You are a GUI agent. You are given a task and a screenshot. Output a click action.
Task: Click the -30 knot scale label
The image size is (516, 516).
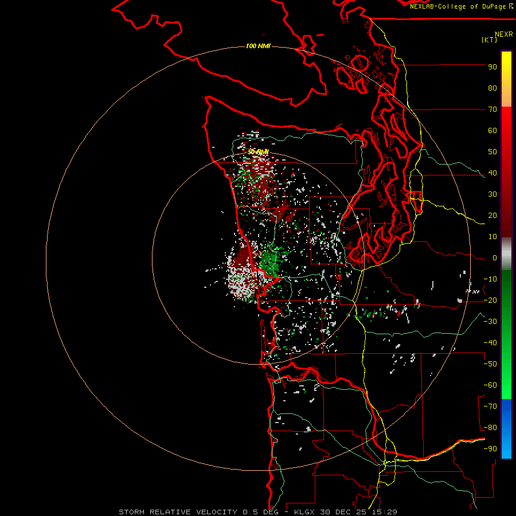490,322
